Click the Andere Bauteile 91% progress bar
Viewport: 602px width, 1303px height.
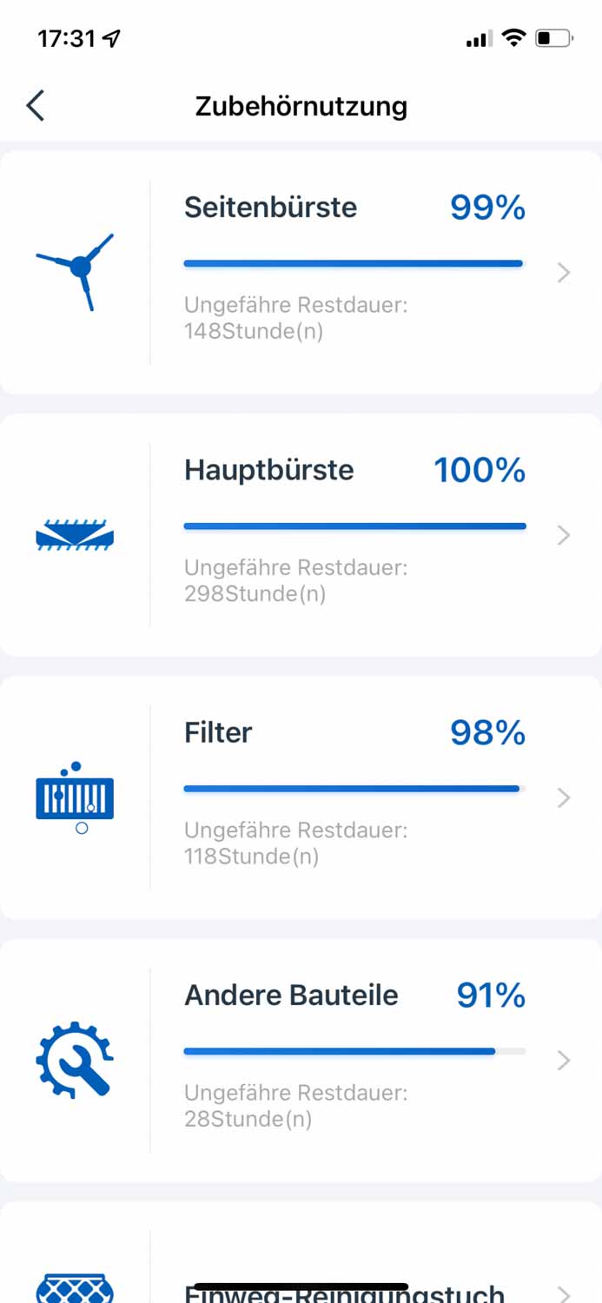point(354,1051)
